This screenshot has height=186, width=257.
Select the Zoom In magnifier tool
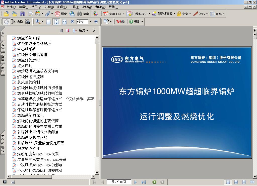click(x=38, y=22)
